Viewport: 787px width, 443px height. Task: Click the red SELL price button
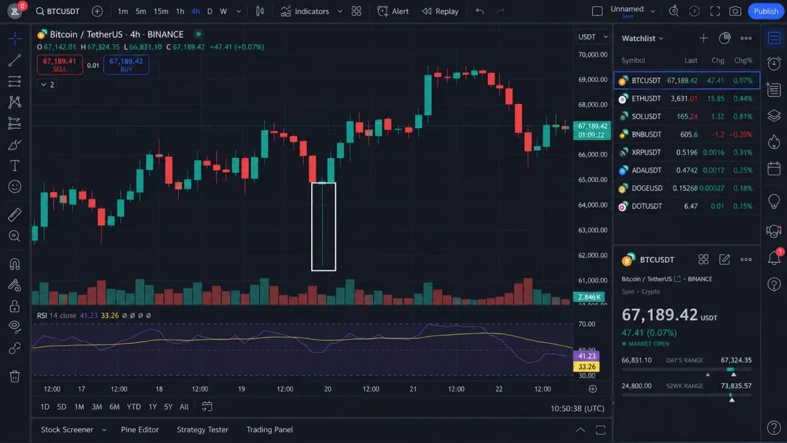(x=60, y=65)
